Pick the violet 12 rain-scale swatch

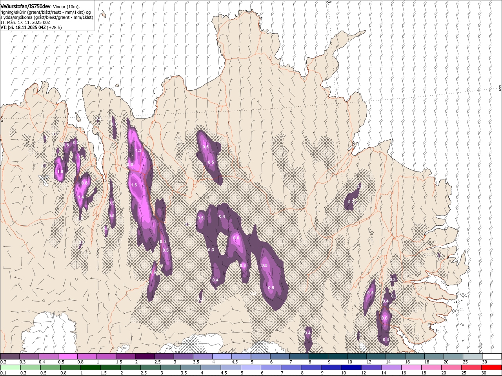click(x=371, y=367)
